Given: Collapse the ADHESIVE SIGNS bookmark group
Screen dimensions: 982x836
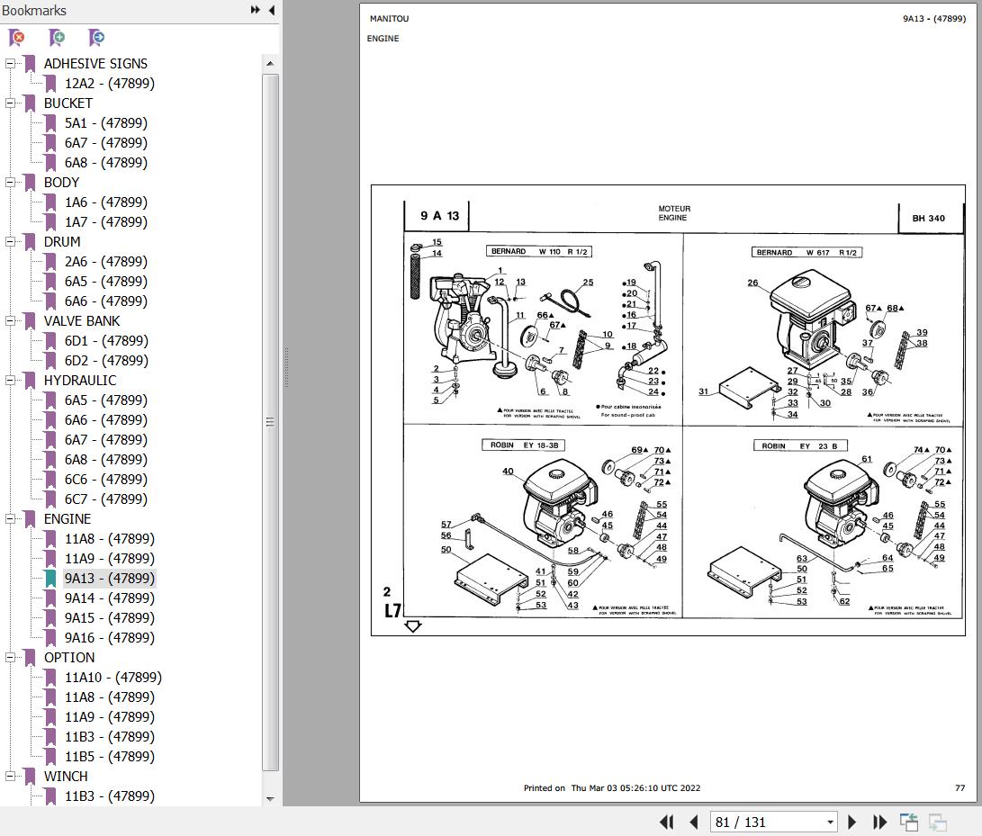Looking at the screenshot, I should pyautogui.click(x=10, y=63).
